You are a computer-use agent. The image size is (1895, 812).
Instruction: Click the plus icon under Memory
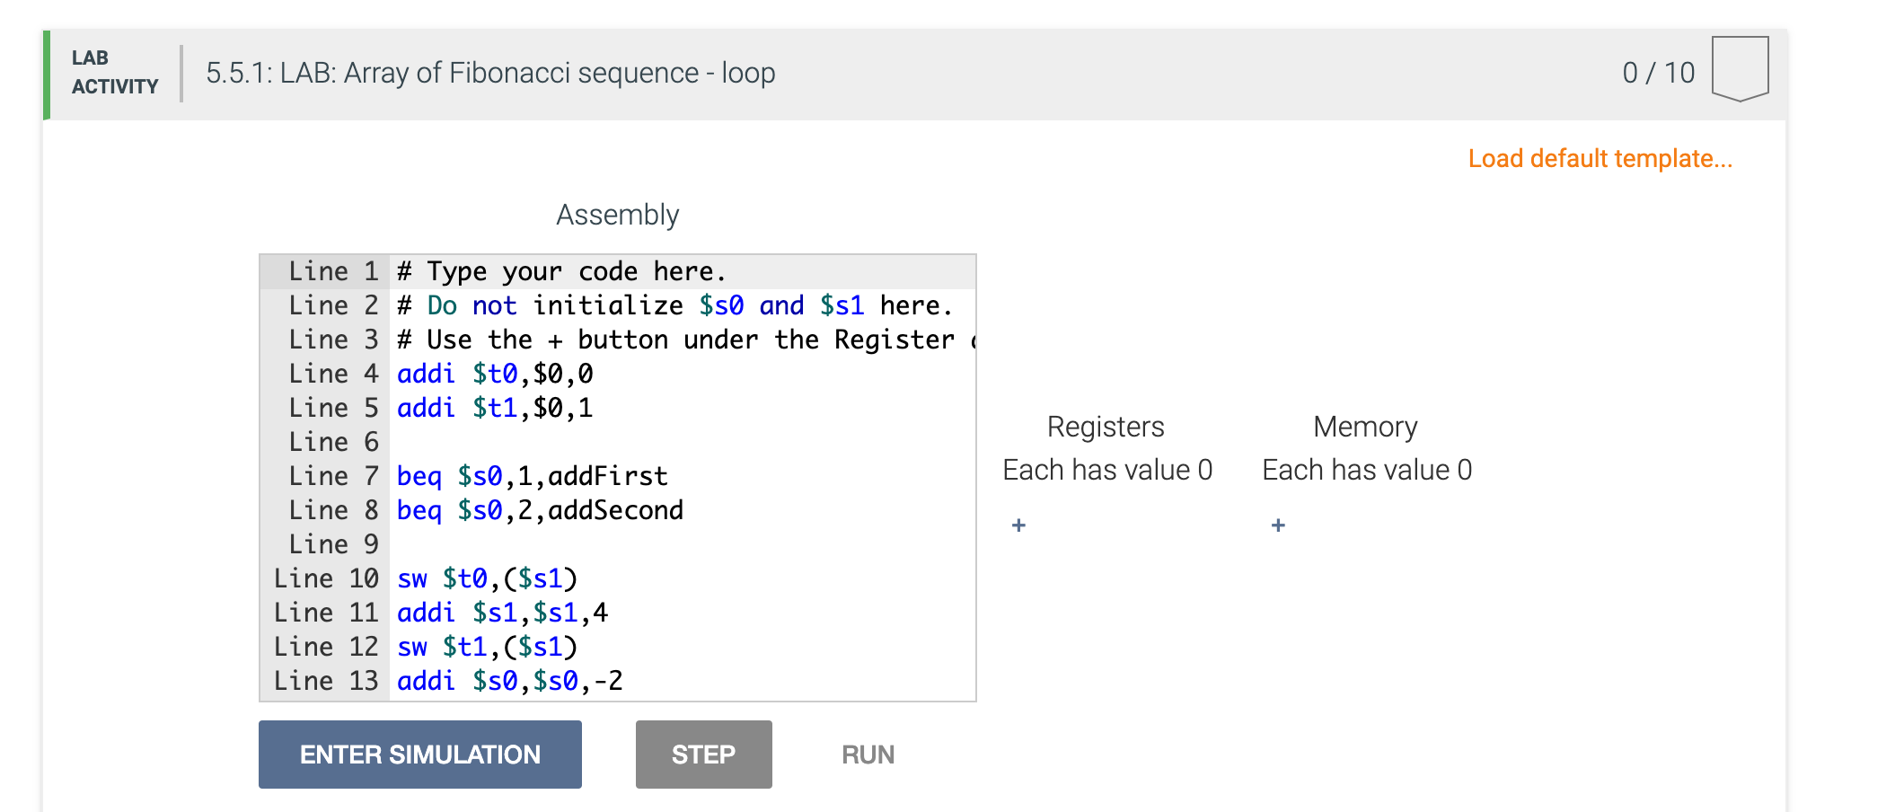[1278, 525]
